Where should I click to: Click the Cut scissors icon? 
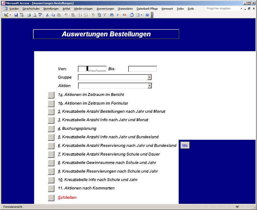(47, 15)
